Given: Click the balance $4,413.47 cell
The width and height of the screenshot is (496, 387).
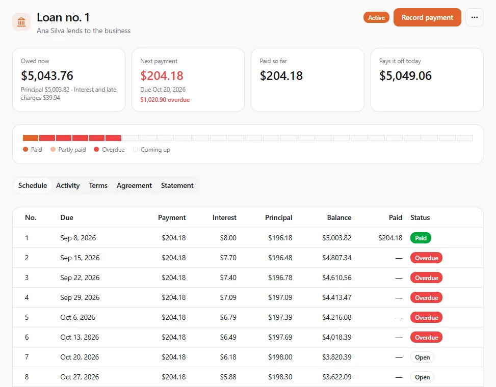Looking at the screenshot, I should tap(336, 297).
